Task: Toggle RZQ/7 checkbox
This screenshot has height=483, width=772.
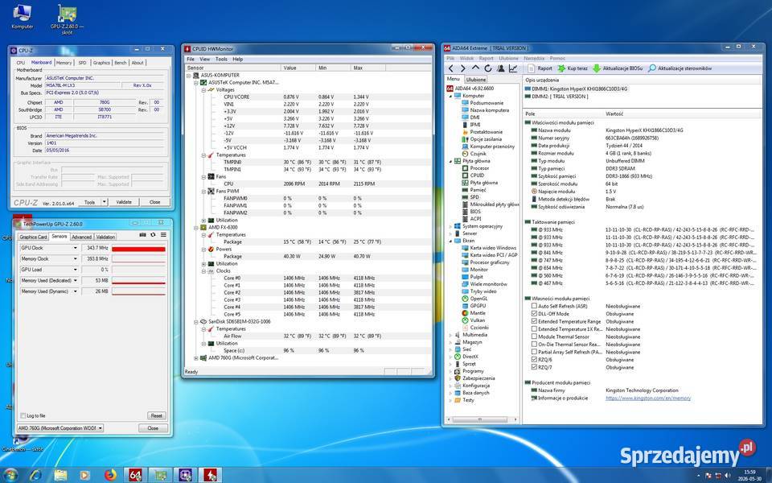Action: click(534, 368)
